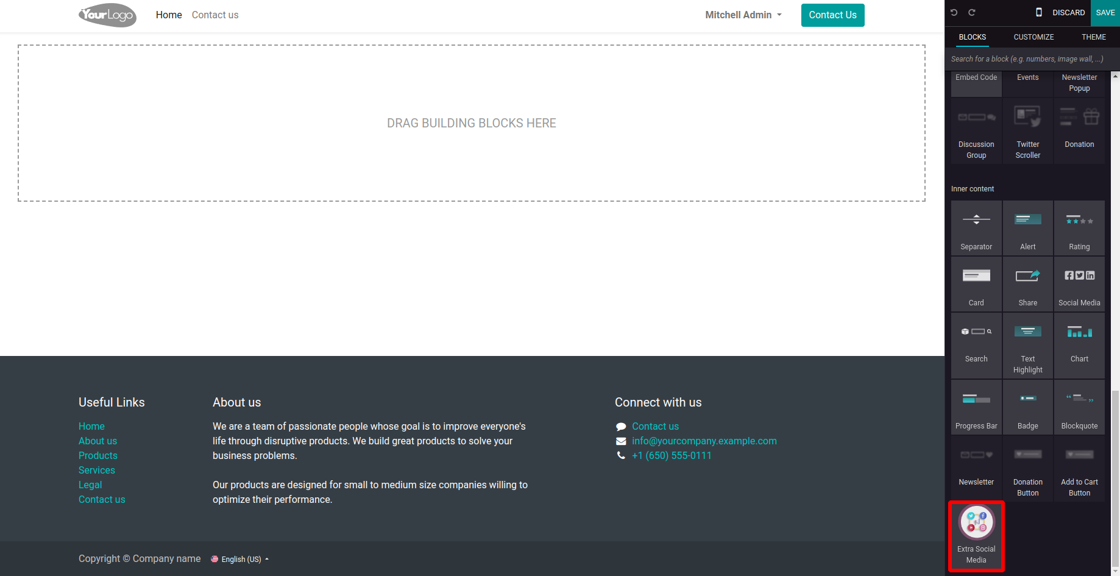1120x576 pixels.
Task: Open the English (US) language selector
Action: coord(239,559)
